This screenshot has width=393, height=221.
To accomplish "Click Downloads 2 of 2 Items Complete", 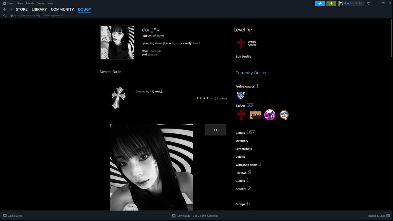I will (x=198, y=216).
